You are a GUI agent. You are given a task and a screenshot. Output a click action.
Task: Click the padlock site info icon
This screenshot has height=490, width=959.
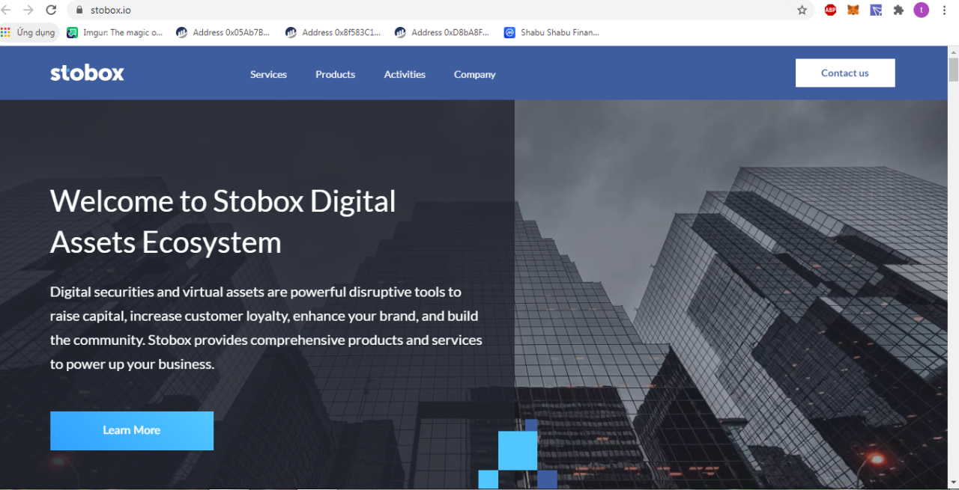79,10
